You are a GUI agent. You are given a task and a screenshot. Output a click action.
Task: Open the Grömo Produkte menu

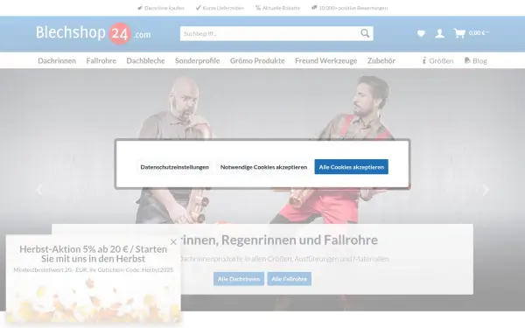coord(257,60)
